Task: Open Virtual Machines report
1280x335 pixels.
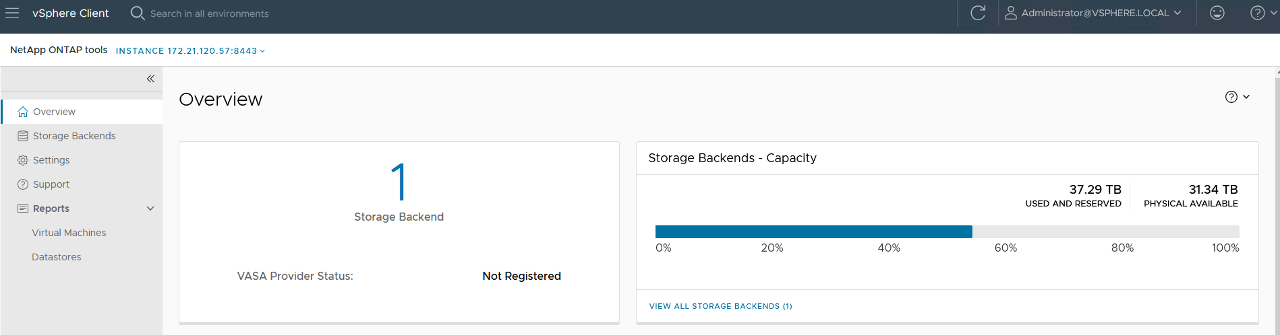Action: tap(69, 233)
